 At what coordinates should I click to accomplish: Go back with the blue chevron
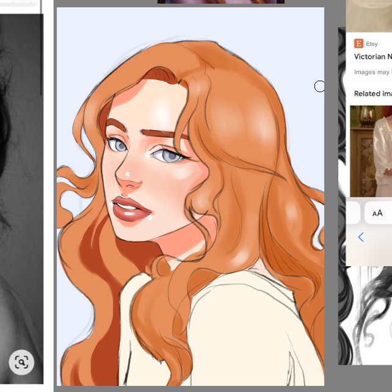click(x=361, y=237)
